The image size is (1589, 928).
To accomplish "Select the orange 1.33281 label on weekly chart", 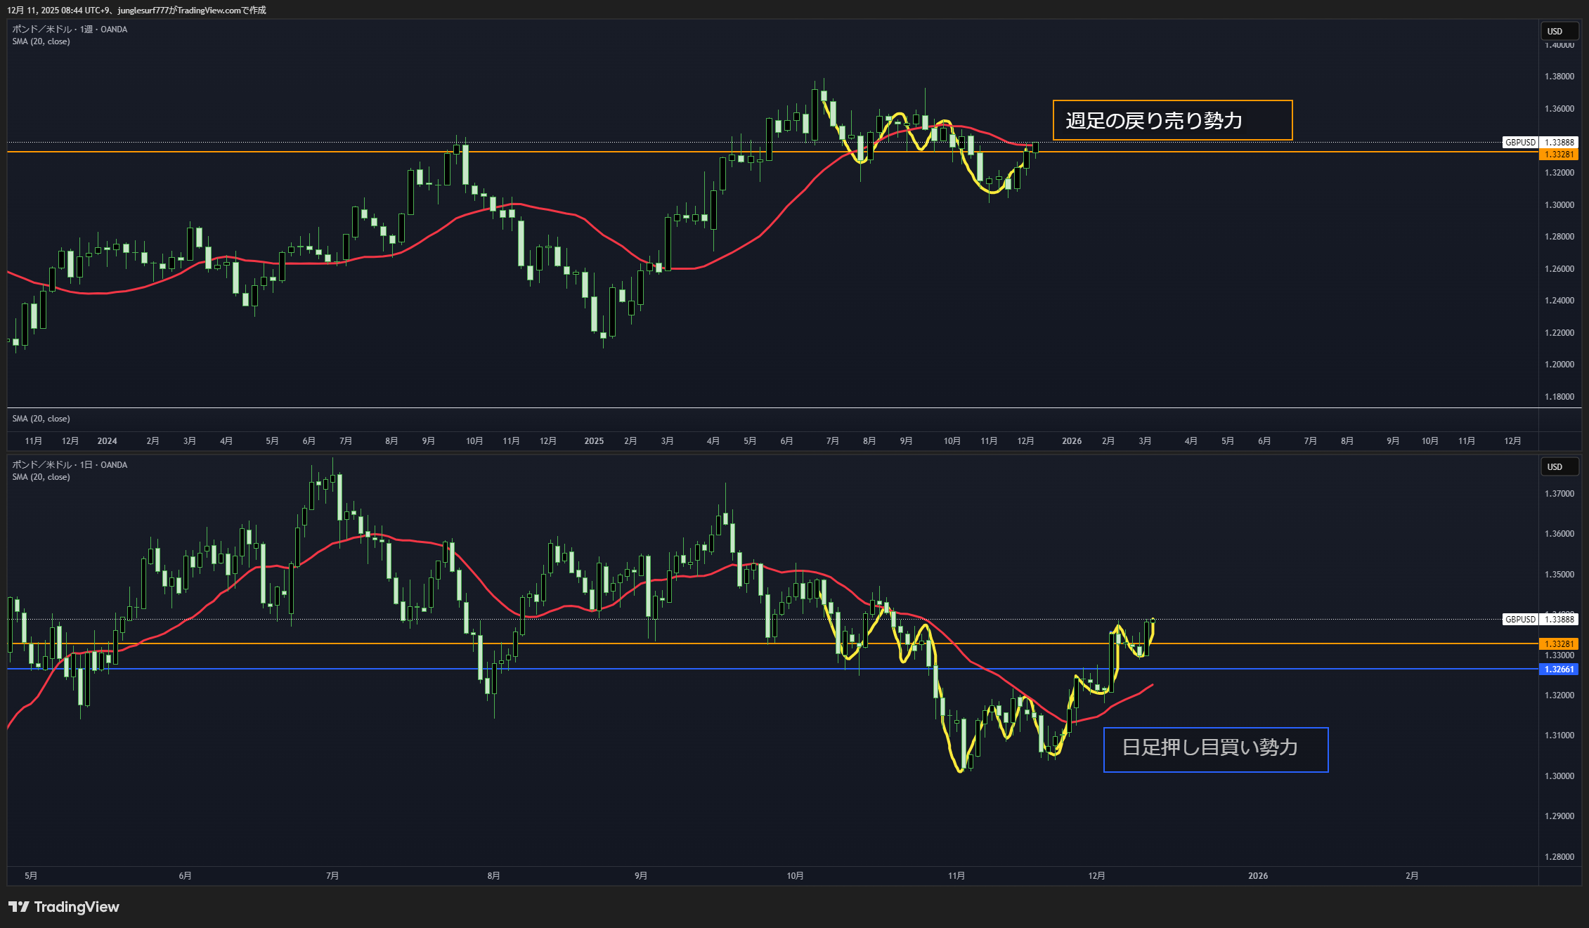I will (1559, 154).
